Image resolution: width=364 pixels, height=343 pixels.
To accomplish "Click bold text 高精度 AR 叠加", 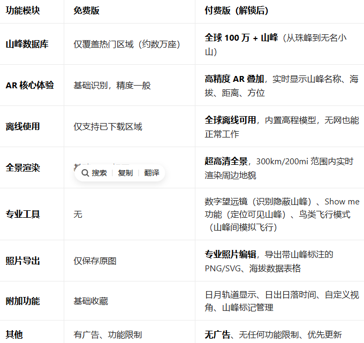I will click(234, 79).
